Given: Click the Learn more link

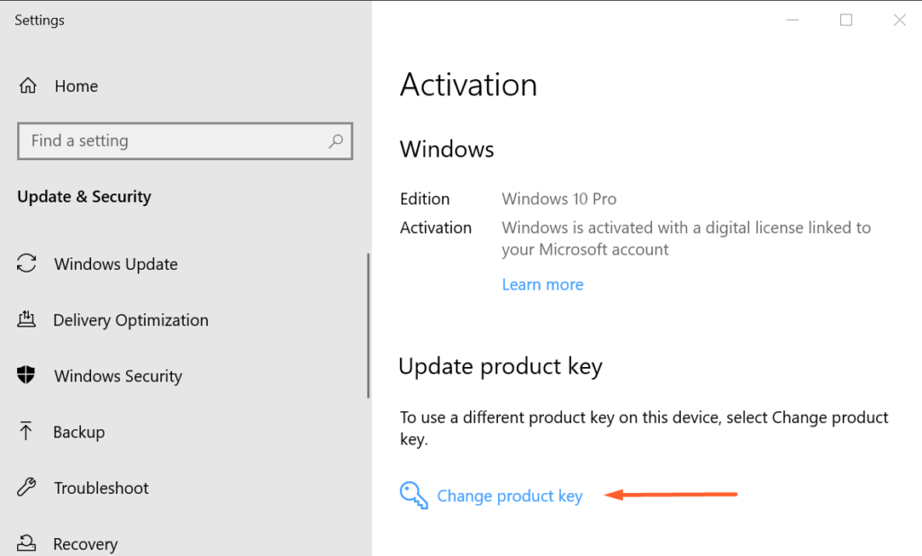Looking at the screenshot, I should pos(543,284).
